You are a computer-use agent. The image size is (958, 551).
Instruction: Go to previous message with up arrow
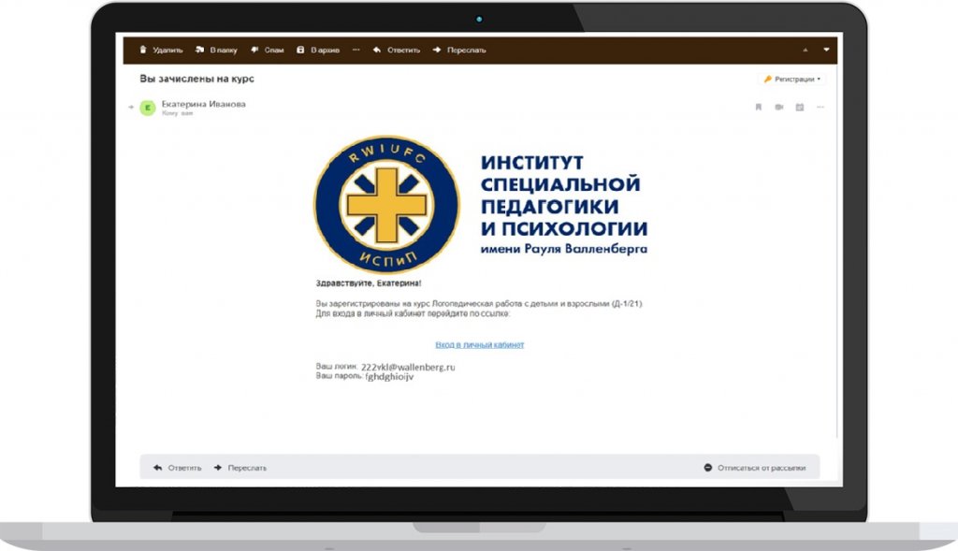pyautogui.click(x=806, y=51)
